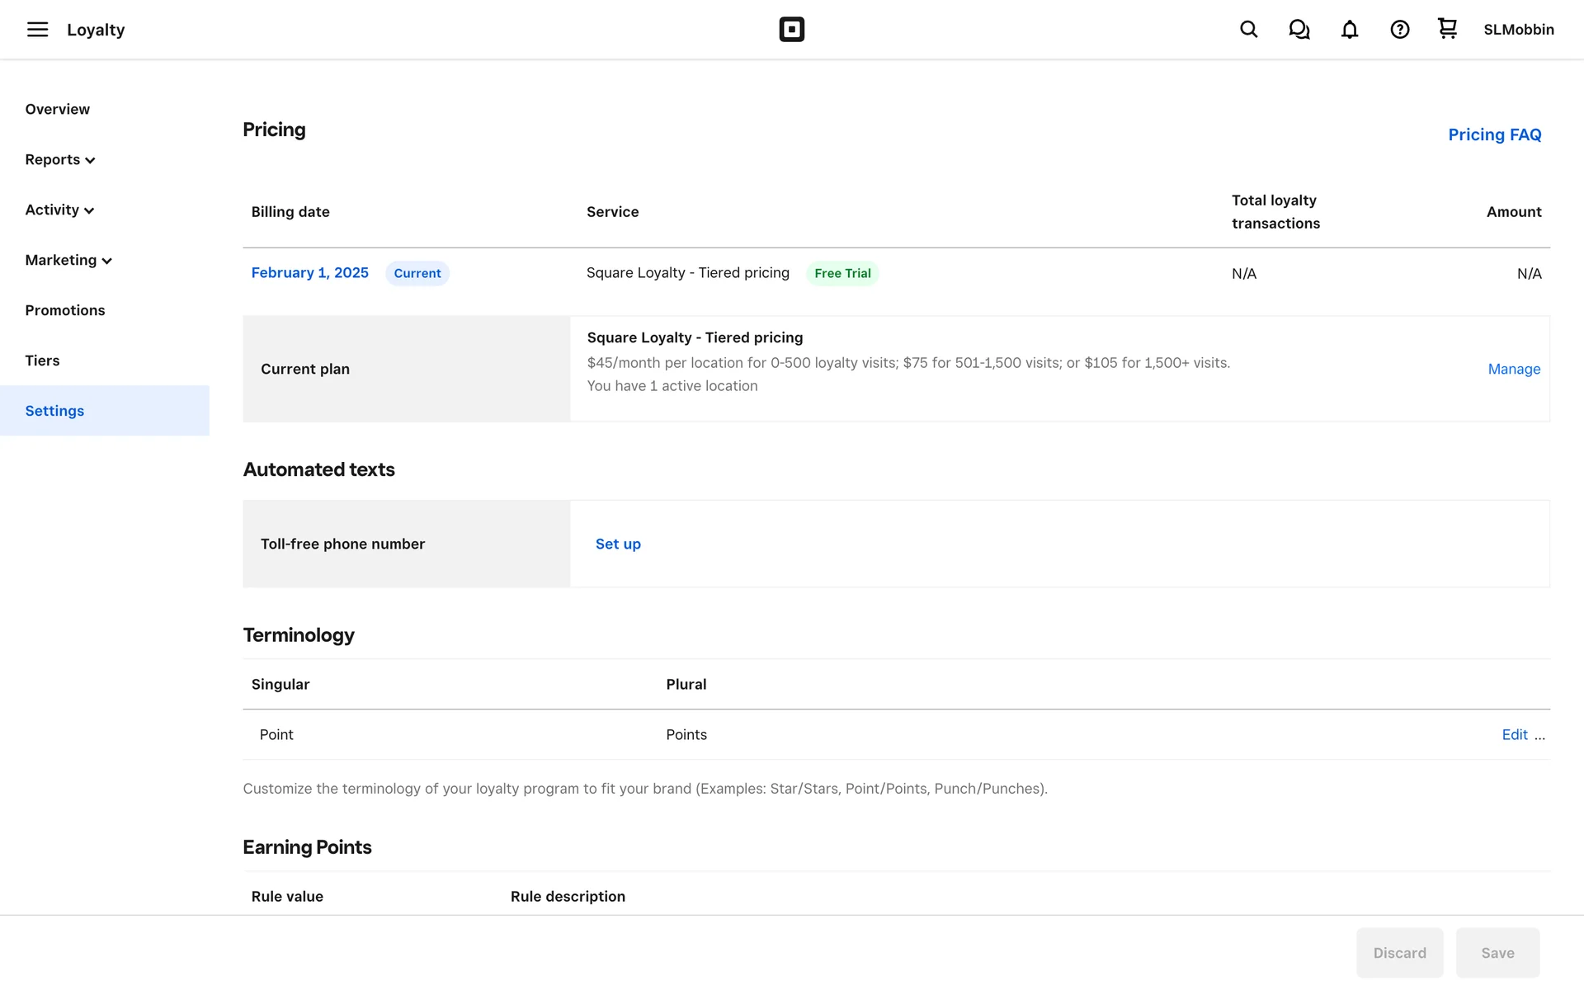Open the Promotions sidebar item
The width and height of the screenshot is (1584, 990).
[x=64, y=310]
